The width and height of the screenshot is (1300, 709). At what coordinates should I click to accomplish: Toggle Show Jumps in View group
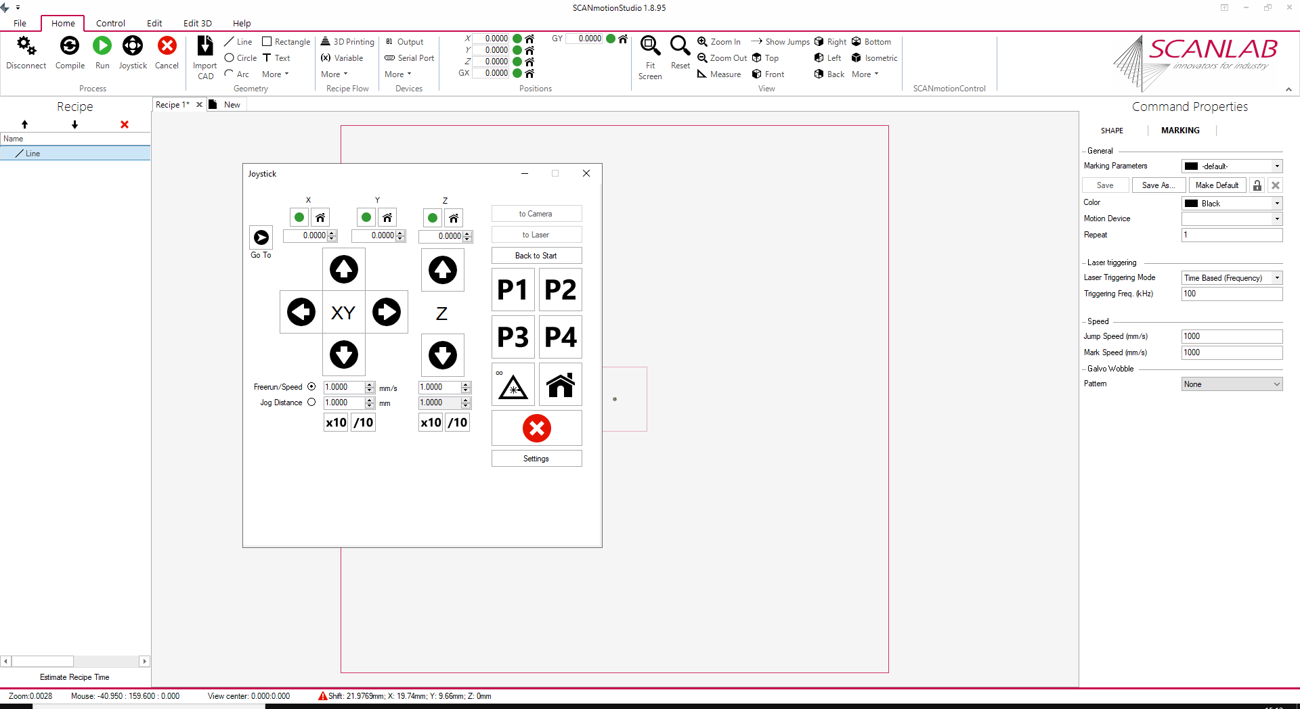[x=781, y=42]
